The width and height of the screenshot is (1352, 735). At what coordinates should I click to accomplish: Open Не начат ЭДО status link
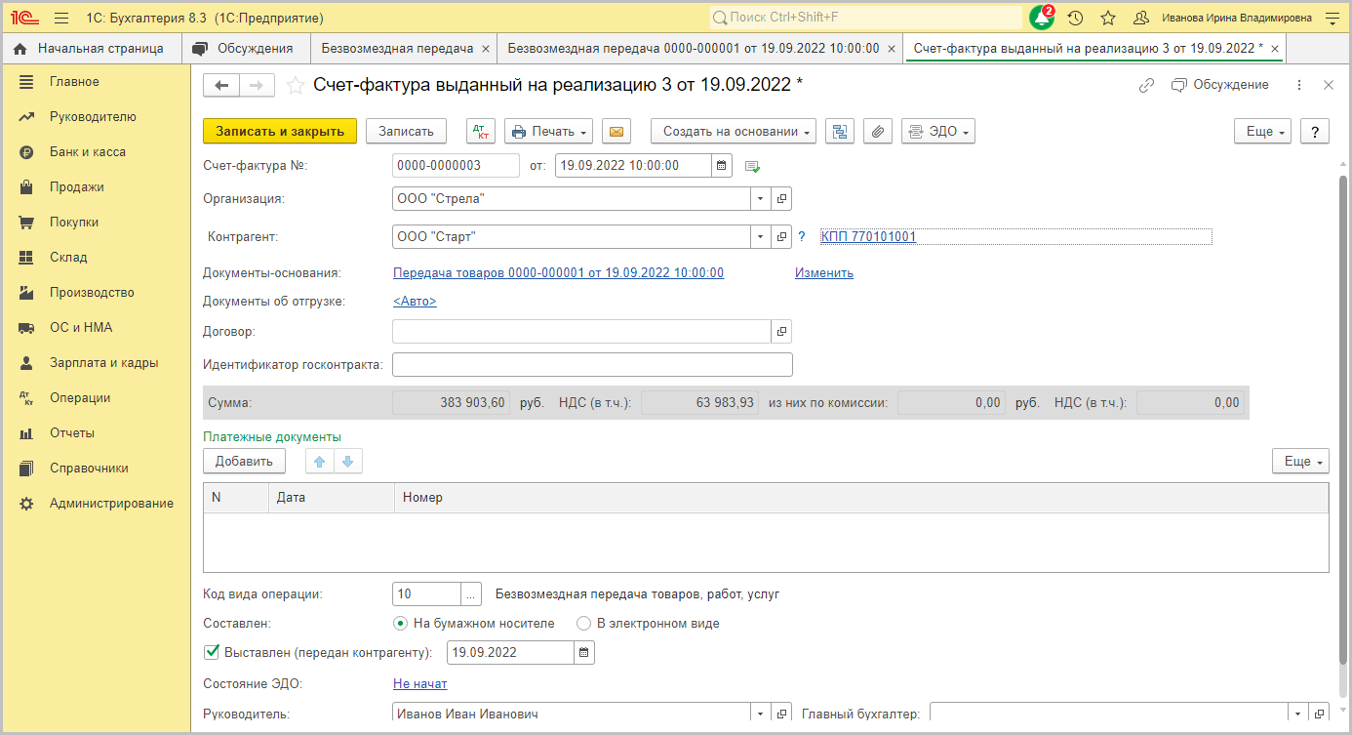pyautogui.click(x=420, y=684)
